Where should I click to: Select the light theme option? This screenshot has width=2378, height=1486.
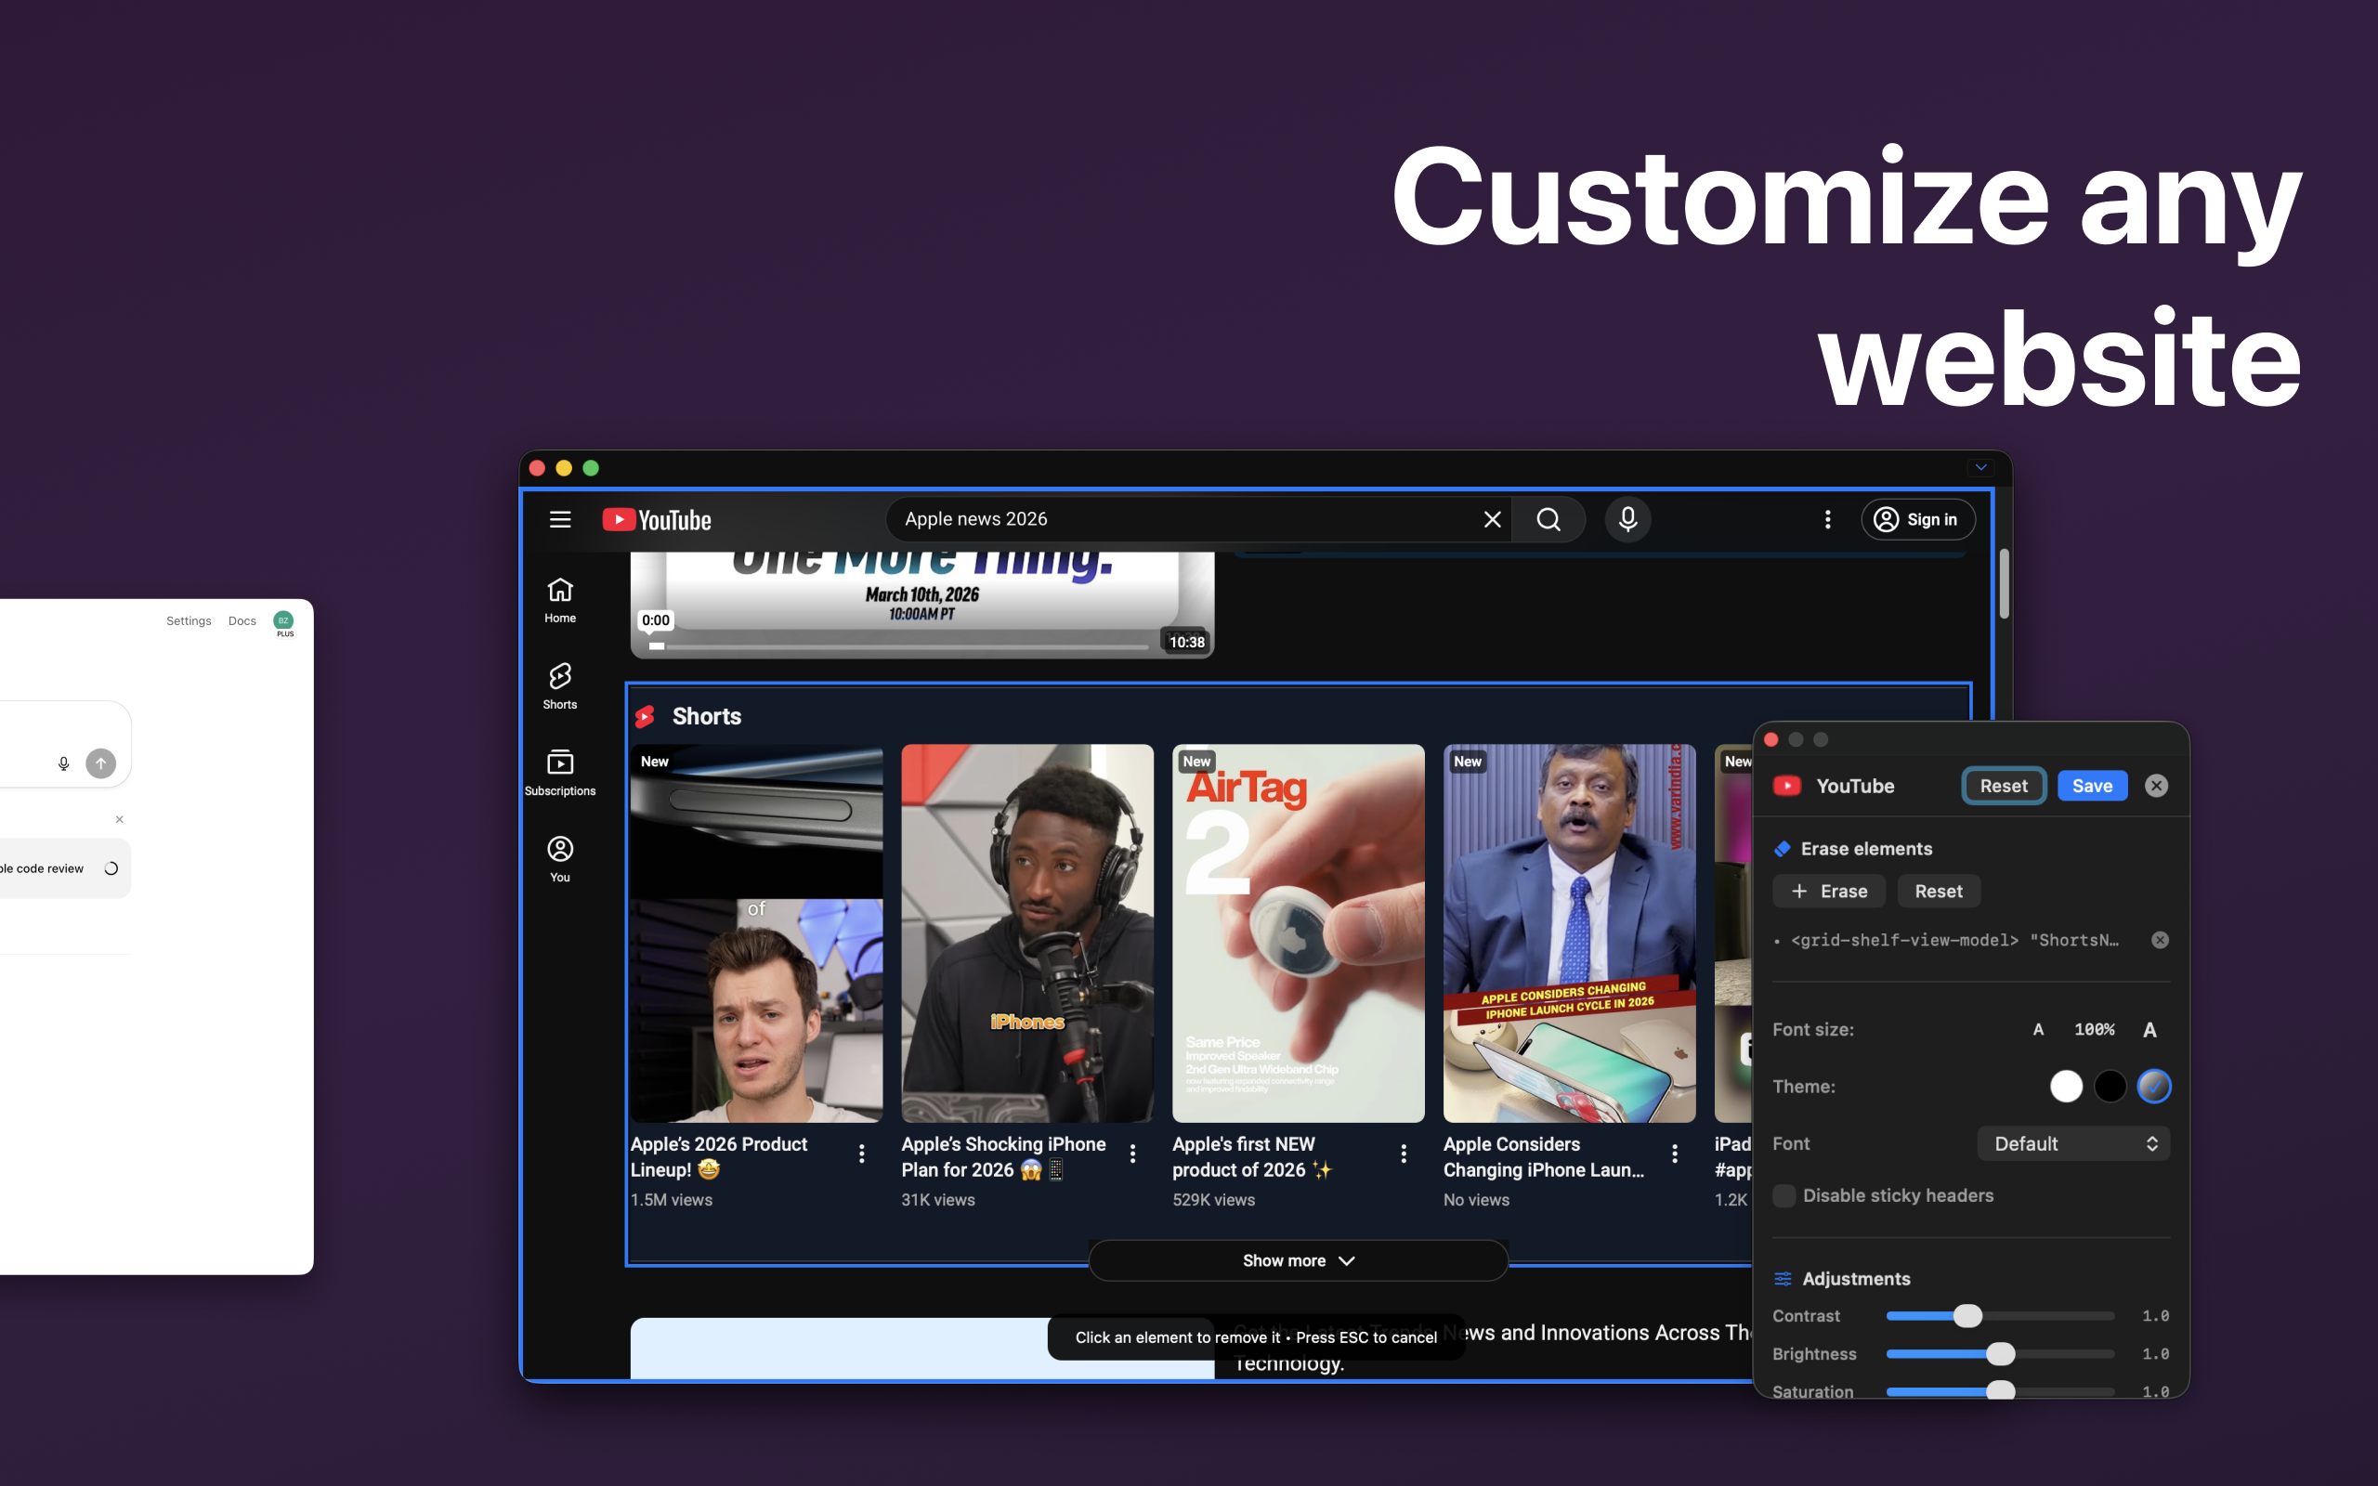2067,1086
